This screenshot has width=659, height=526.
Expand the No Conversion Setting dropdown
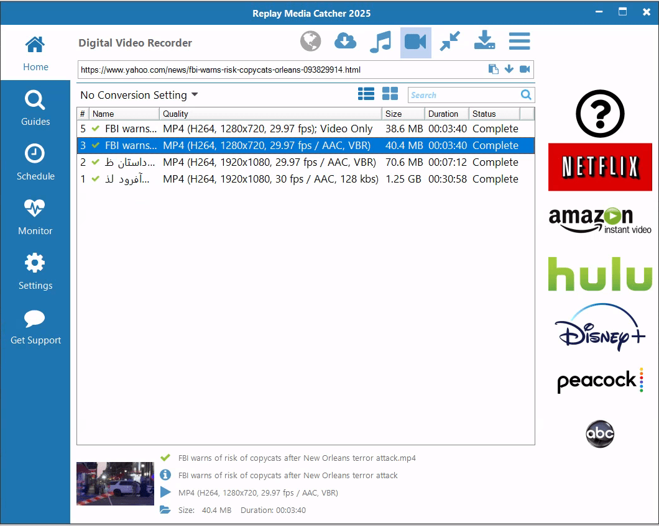click(139, 95)
